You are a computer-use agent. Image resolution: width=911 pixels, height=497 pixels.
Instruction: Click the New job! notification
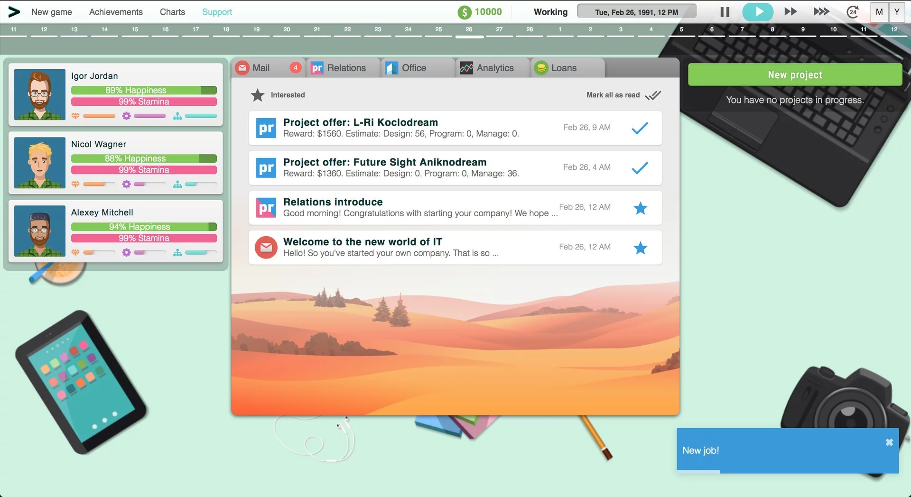(787, 451)
